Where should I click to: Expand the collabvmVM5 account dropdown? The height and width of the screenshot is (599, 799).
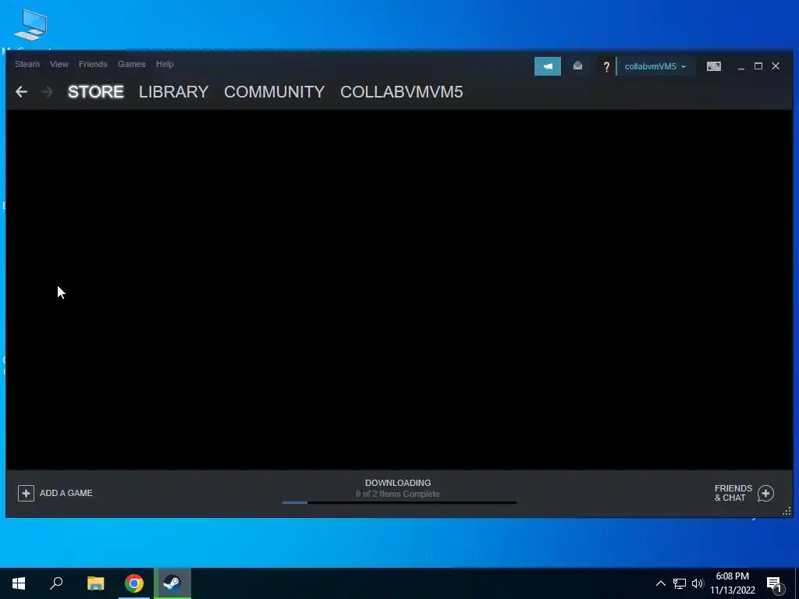tap(655, 67)
